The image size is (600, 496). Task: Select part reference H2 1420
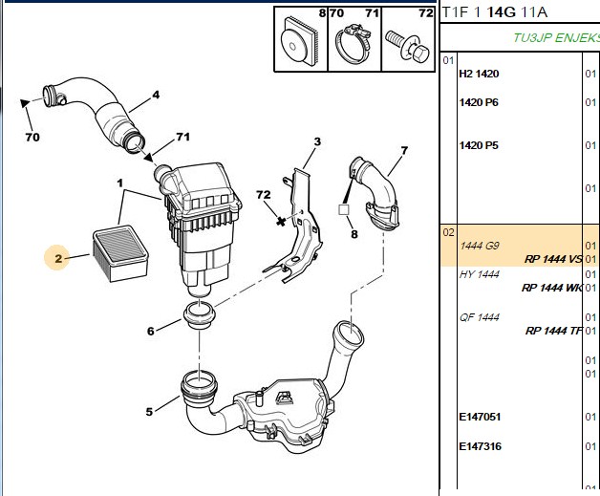pyautogui.click(x=479, y=74)
